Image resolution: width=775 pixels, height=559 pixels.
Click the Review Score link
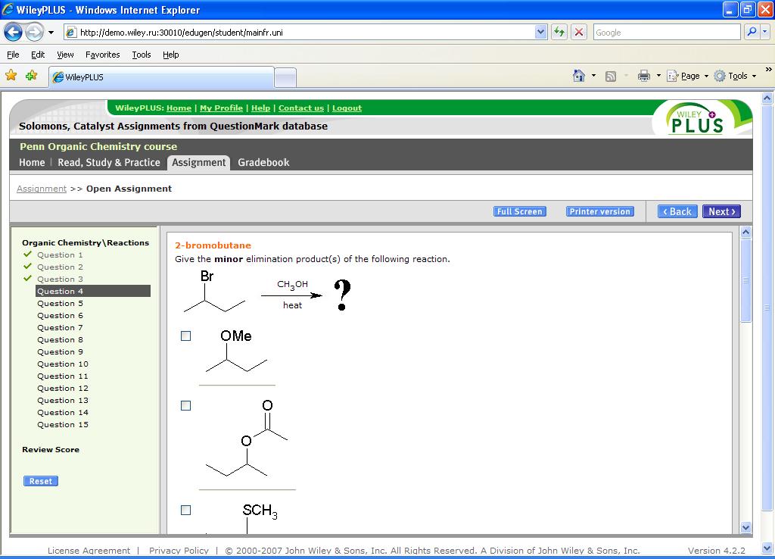(x=51, y=450)
